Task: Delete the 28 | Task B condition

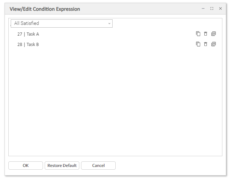Action: click(x=205, y=44)
